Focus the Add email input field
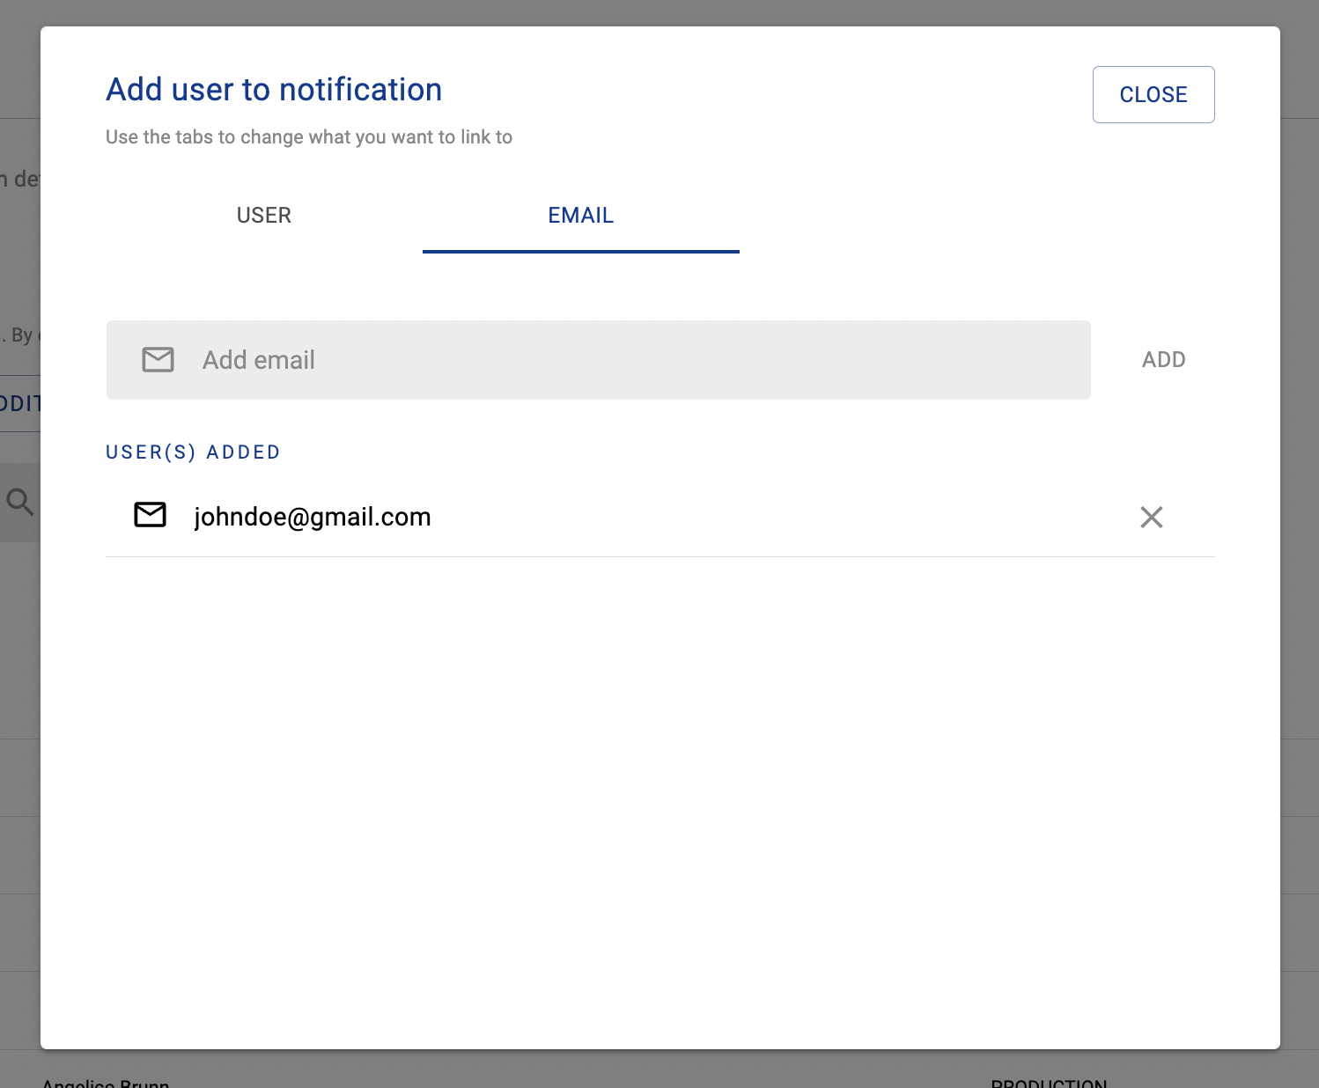The width and height of the screenshot is (1319, 1088). pyautogui.click(x=616, y=360)
